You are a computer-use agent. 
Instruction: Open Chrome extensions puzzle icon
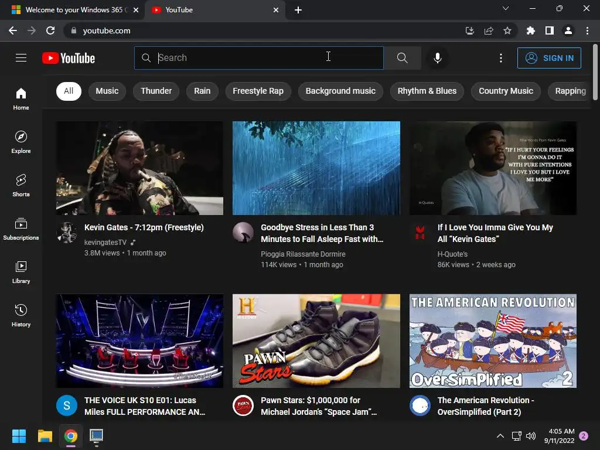531,30
